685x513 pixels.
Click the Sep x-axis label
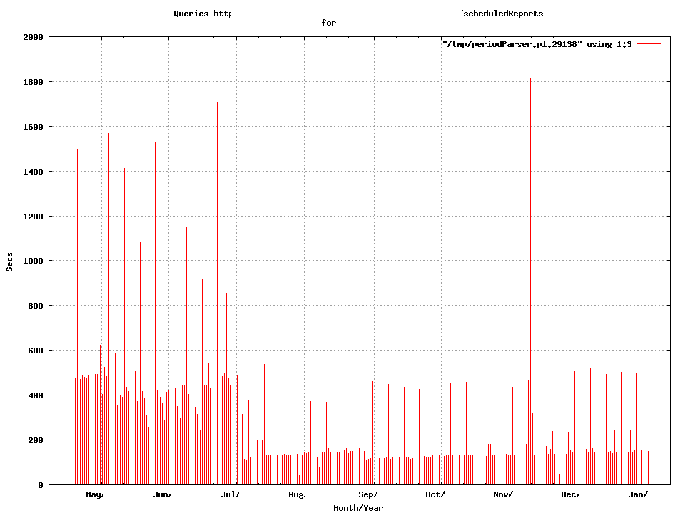[373, 494]
